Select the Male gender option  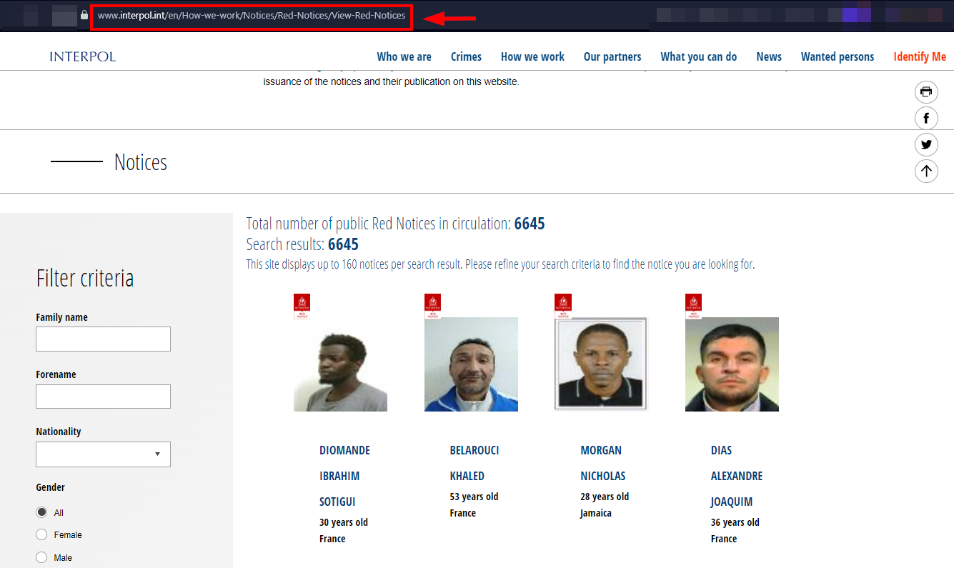(41, 557)
